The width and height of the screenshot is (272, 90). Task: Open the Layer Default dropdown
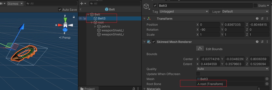245,11
